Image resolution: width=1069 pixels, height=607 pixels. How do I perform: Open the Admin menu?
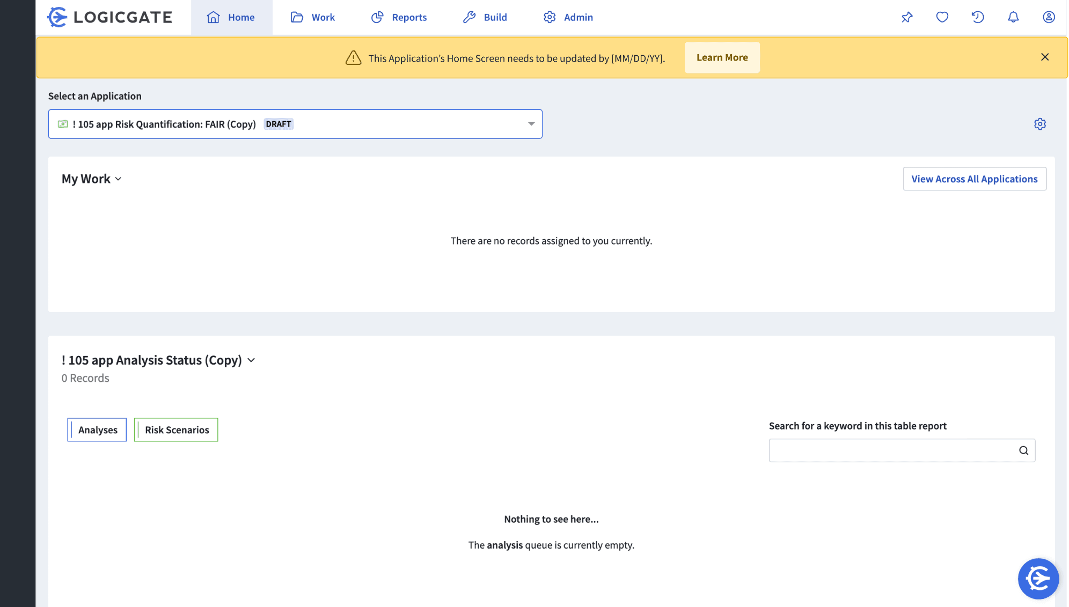tap(568, 17)
